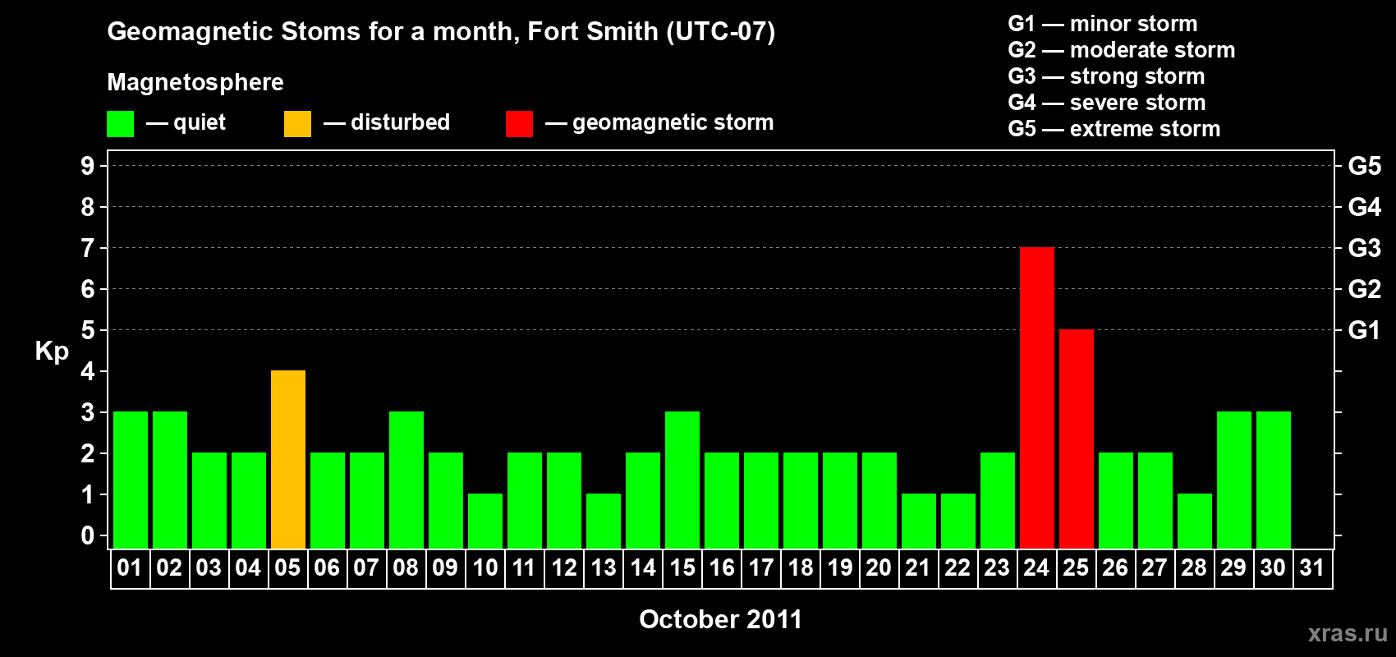Click the date label 05

pyautogui.click(x=287, y=568)
